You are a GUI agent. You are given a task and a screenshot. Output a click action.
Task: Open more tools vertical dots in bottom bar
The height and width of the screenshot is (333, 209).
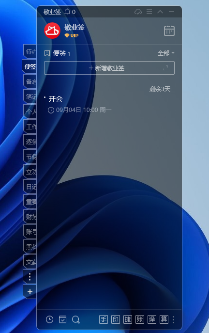(173, 319)
